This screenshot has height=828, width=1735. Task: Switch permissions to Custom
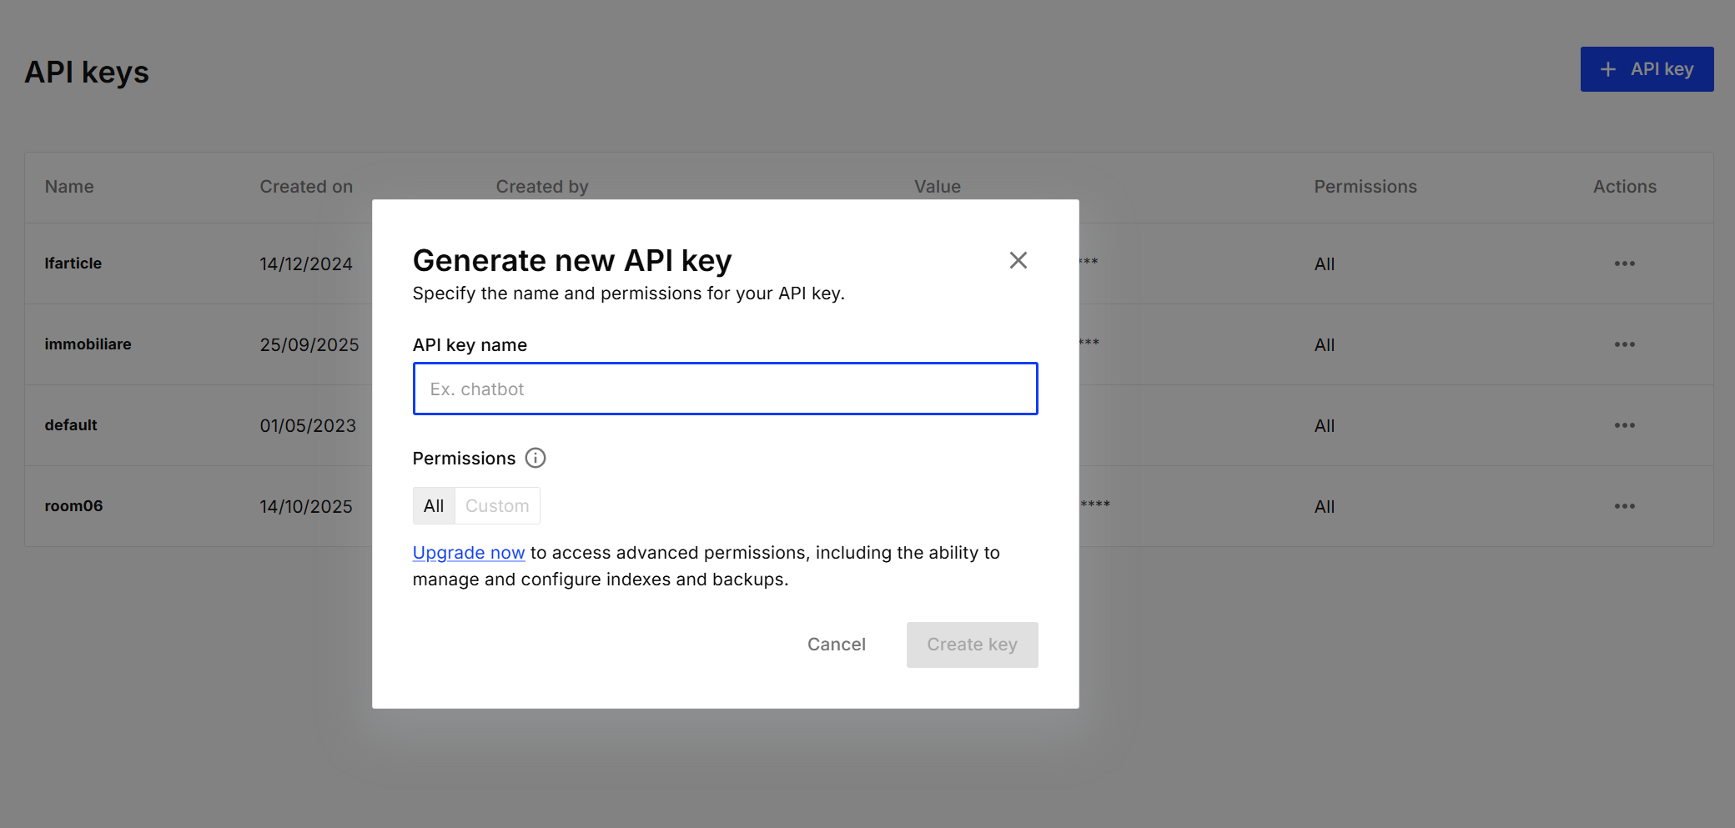point(497,506)
